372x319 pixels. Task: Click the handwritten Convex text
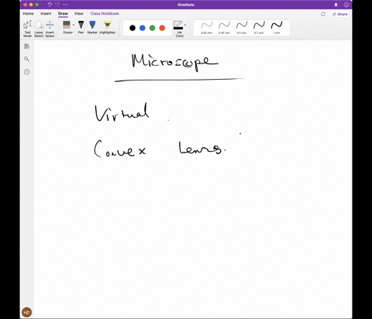[x=120, y=149]
